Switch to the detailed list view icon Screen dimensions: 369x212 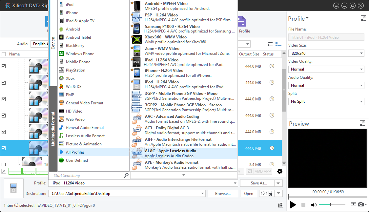pos(270,44)
